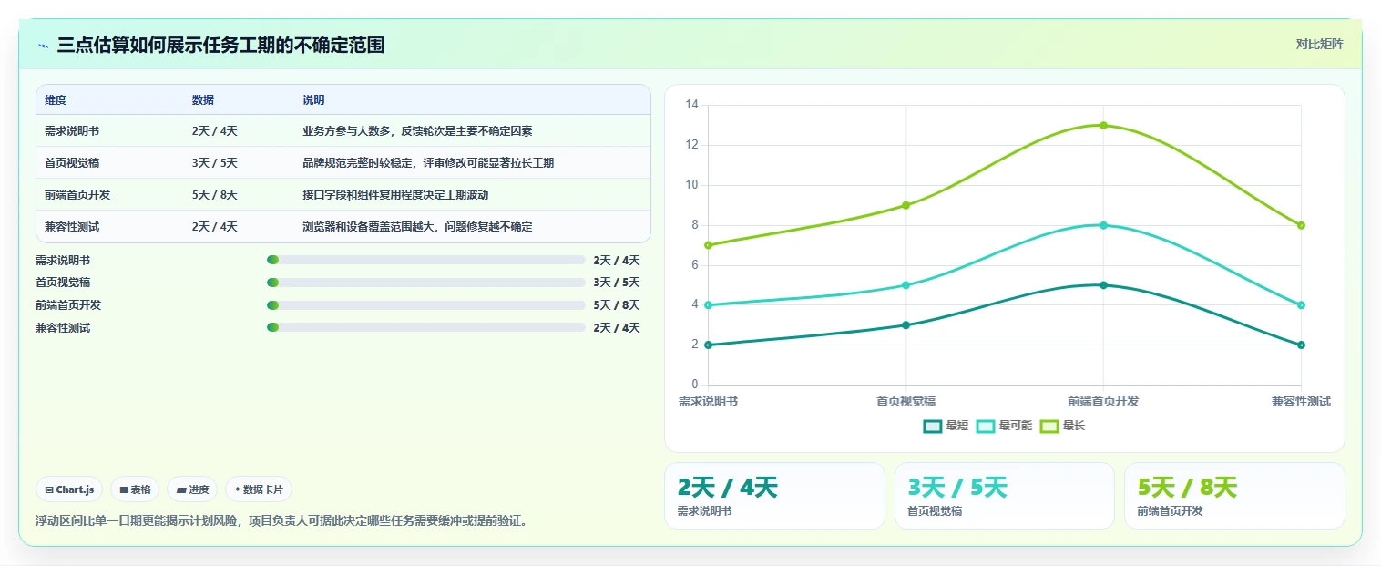Click the 最短 data point at 兼容性测试 (2)
This screenshot has width=1381, height=566.
1301,345
